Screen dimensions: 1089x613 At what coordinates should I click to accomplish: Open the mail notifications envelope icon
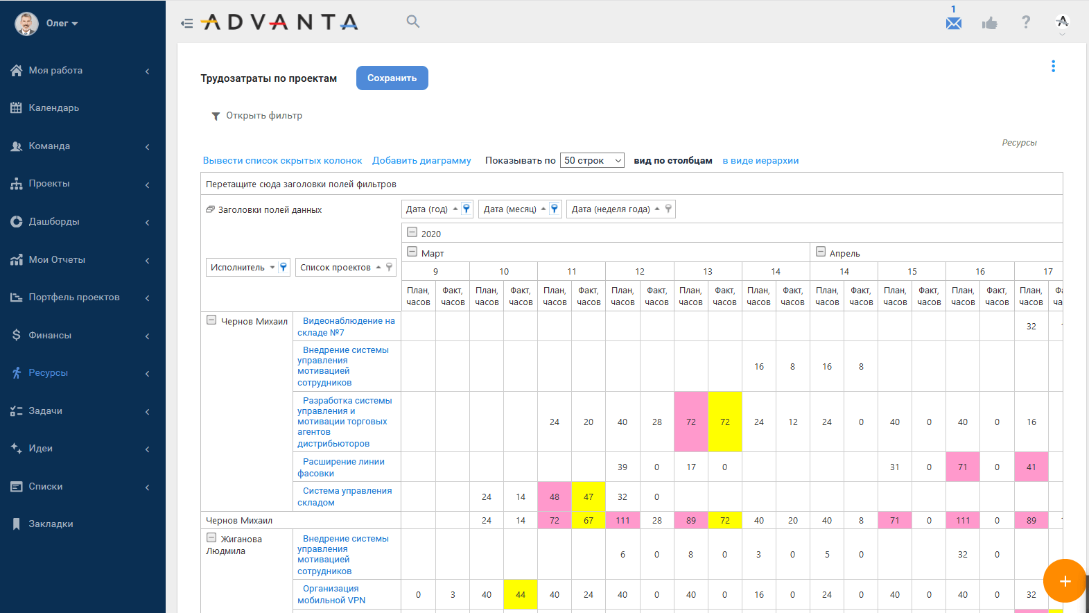pos(954,24)
